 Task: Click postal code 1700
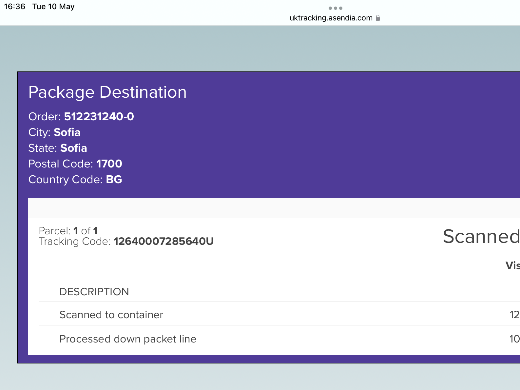coord(109,164)
